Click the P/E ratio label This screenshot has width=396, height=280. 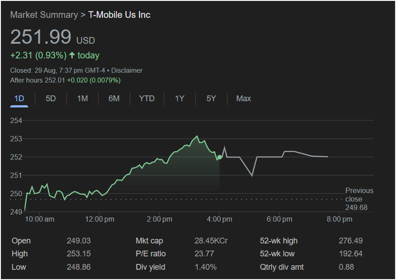[151, 254]
